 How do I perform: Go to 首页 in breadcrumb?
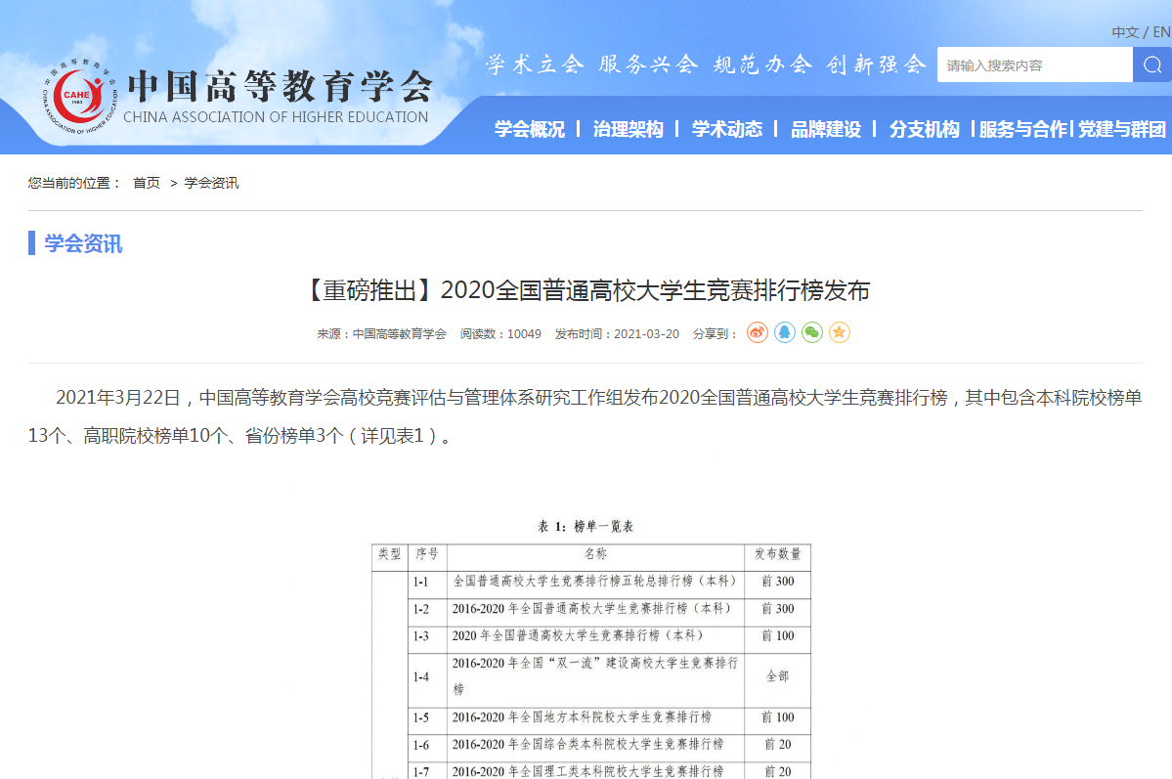point(147,183)
